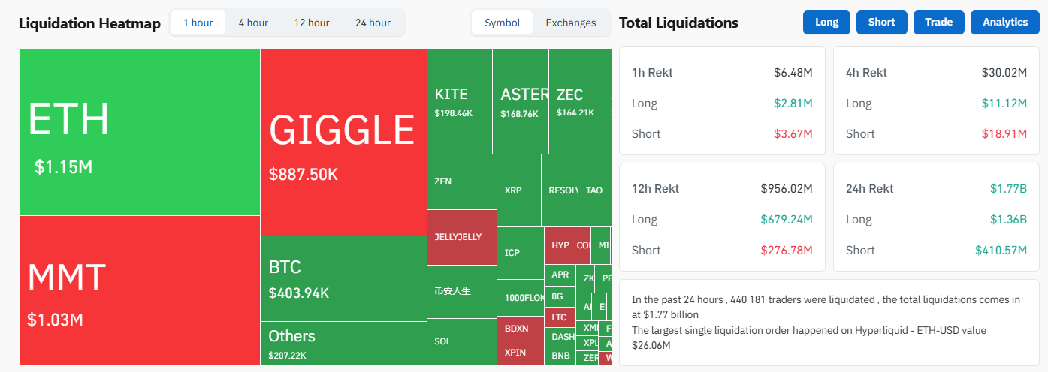1048x372 pixels.
Task: Click the green ETH heatmap tile
Action: point(140,132)
